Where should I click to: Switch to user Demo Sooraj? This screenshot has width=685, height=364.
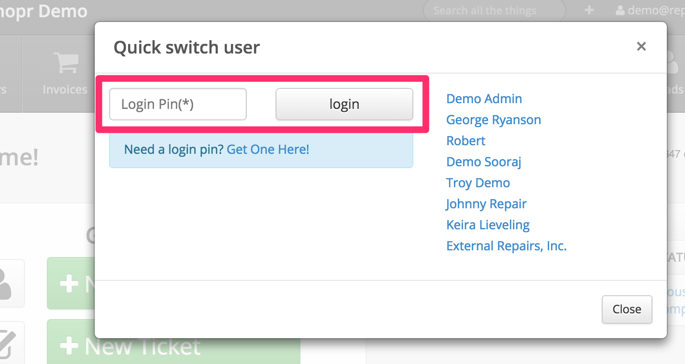483,162
